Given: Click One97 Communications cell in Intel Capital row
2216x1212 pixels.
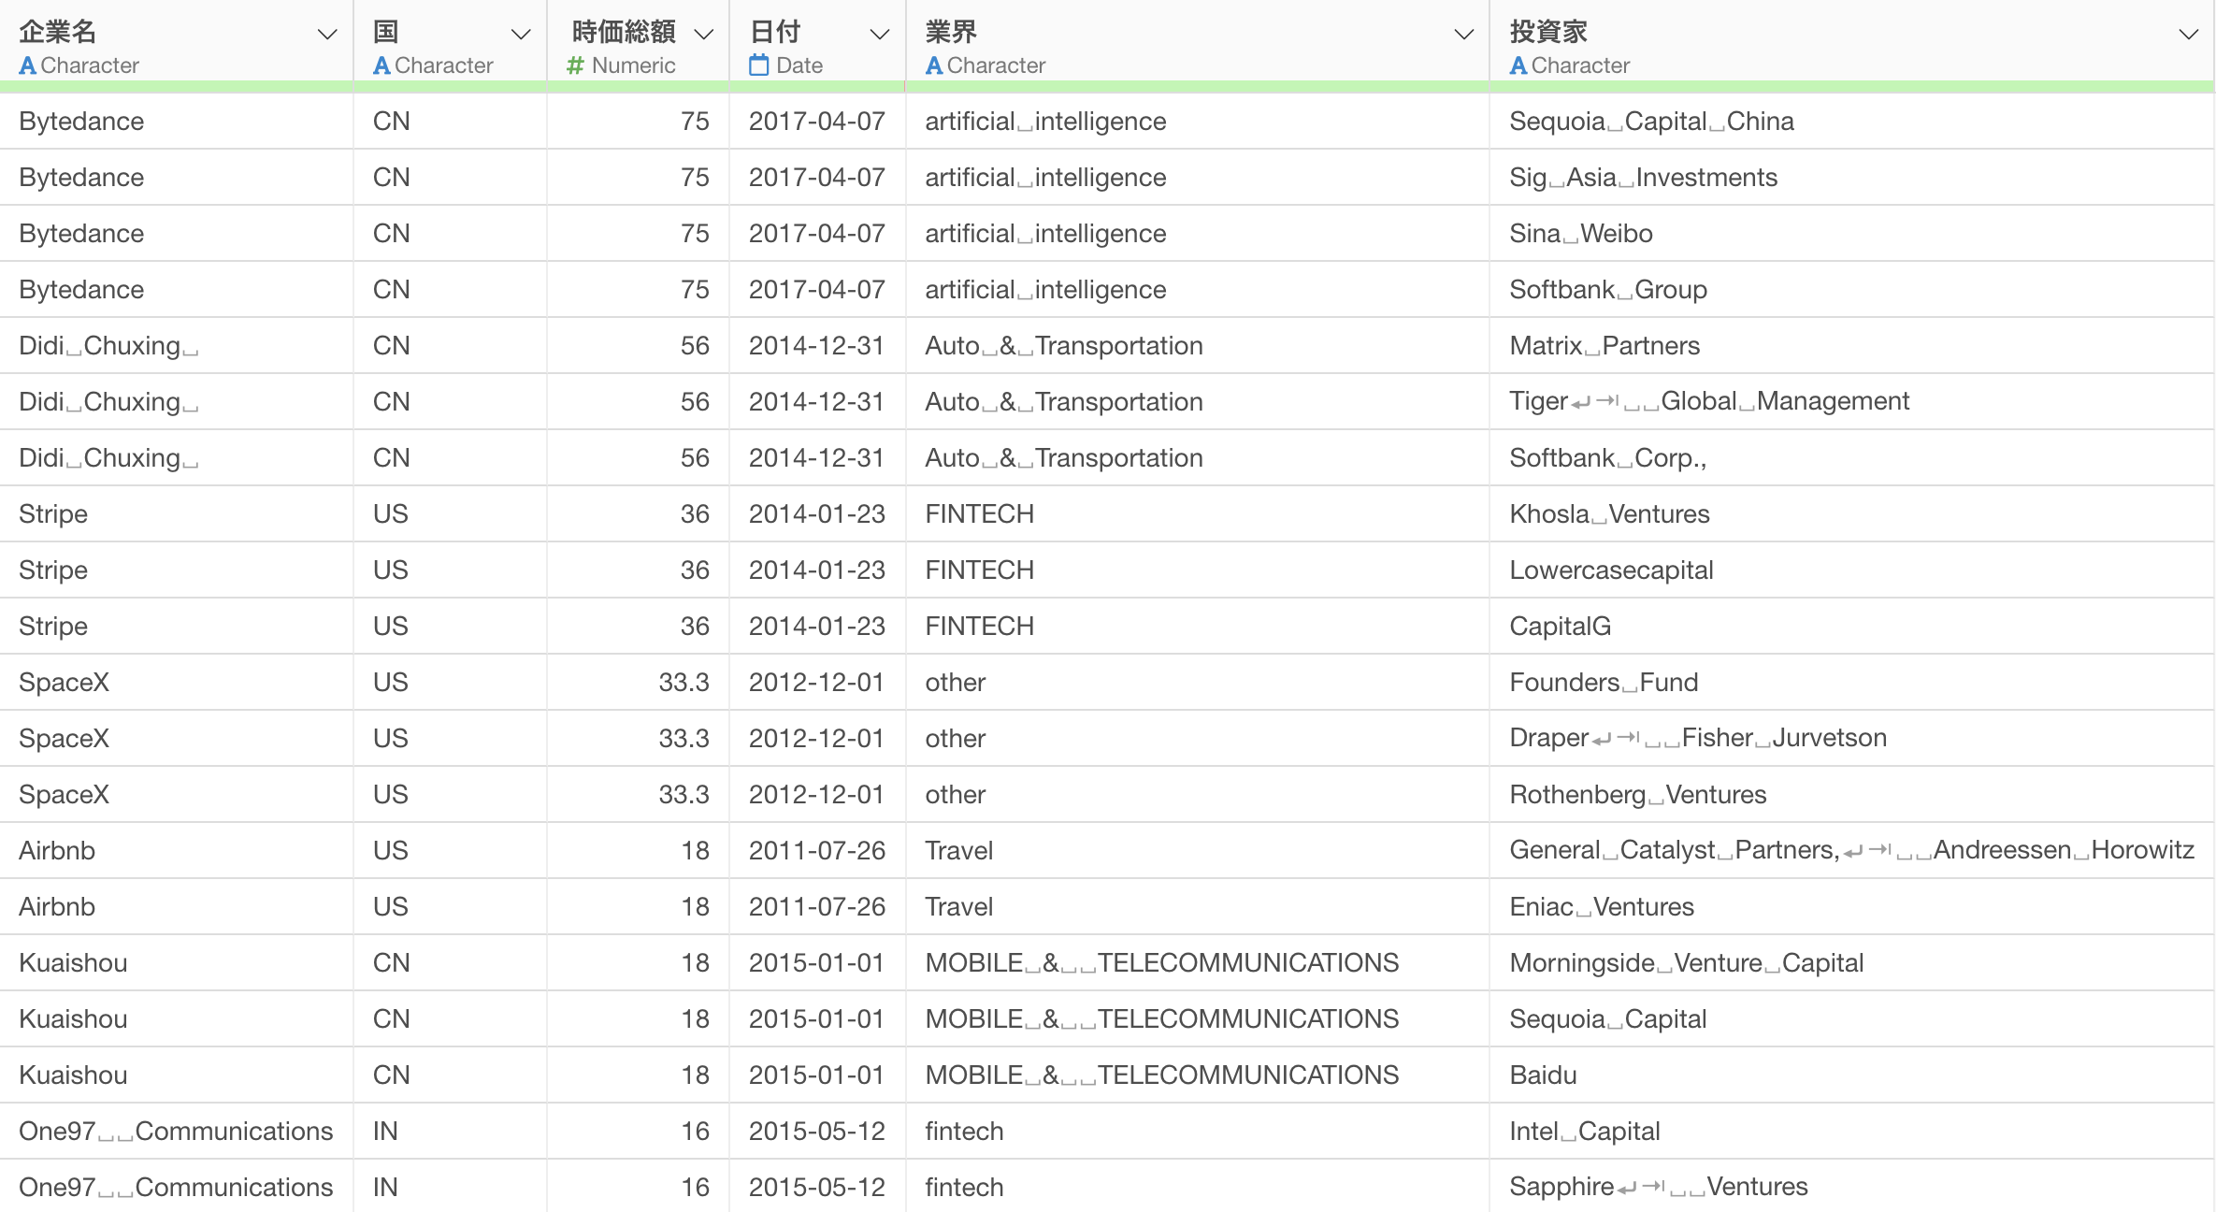Looking at the screenshot, I should tap(177, 1132).
